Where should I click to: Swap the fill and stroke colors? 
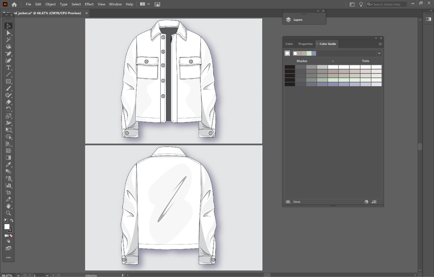pyautogui.click(x=12, y=220)
